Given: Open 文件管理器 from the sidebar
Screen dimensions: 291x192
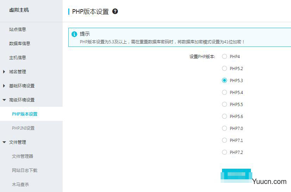Looking at the screenshot, I should pos(23,156).
